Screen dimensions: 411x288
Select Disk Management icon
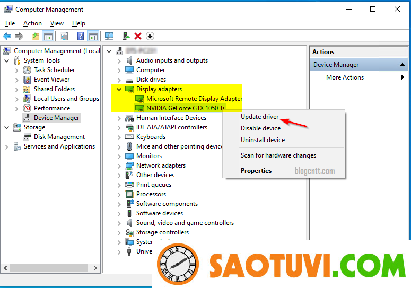click(27, 137)
